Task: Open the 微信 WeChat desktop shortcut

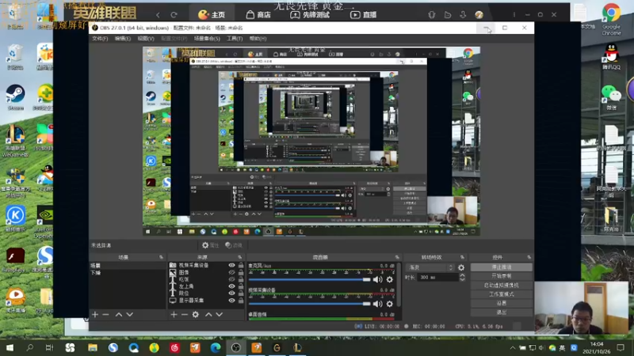Action: point(611,97)
